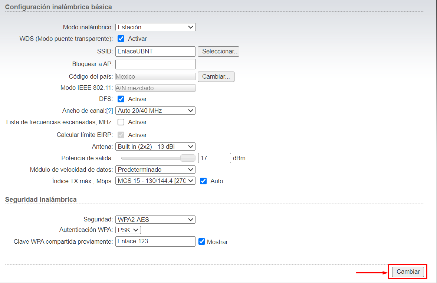This screenshot has height=283, width=437.
Task: Click the Potencia de salida dBm field
Action: (x=214, y=158)
